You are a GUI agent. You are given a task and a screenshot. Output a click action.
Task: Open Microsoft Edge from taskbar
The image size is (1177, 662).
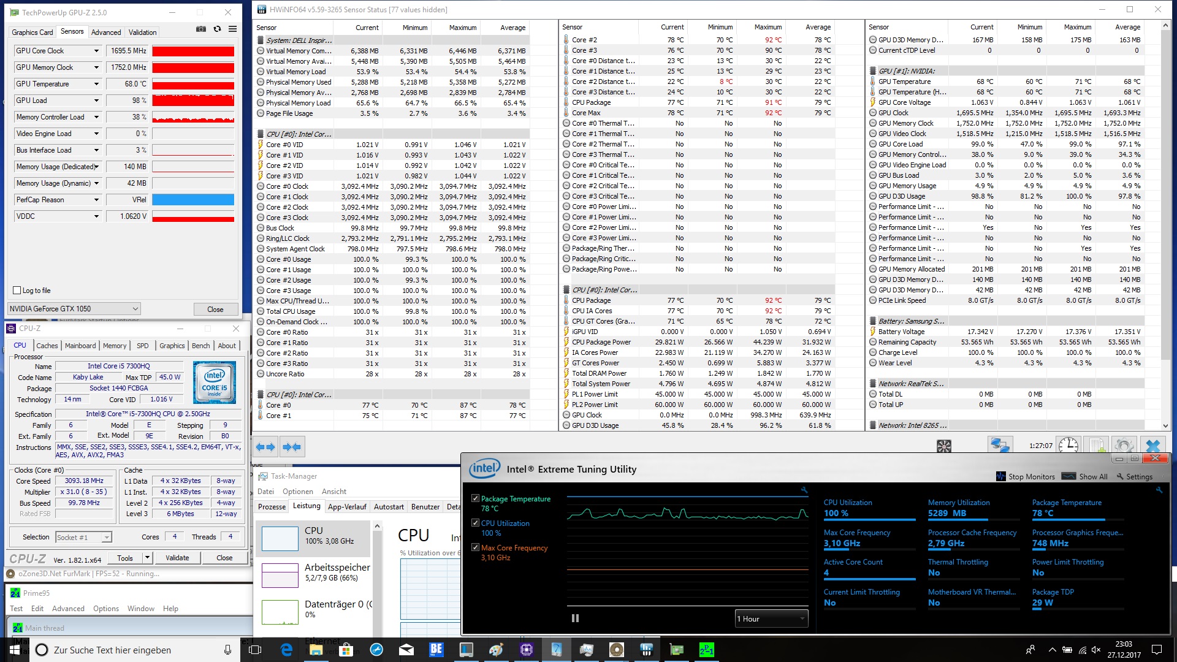286,650
